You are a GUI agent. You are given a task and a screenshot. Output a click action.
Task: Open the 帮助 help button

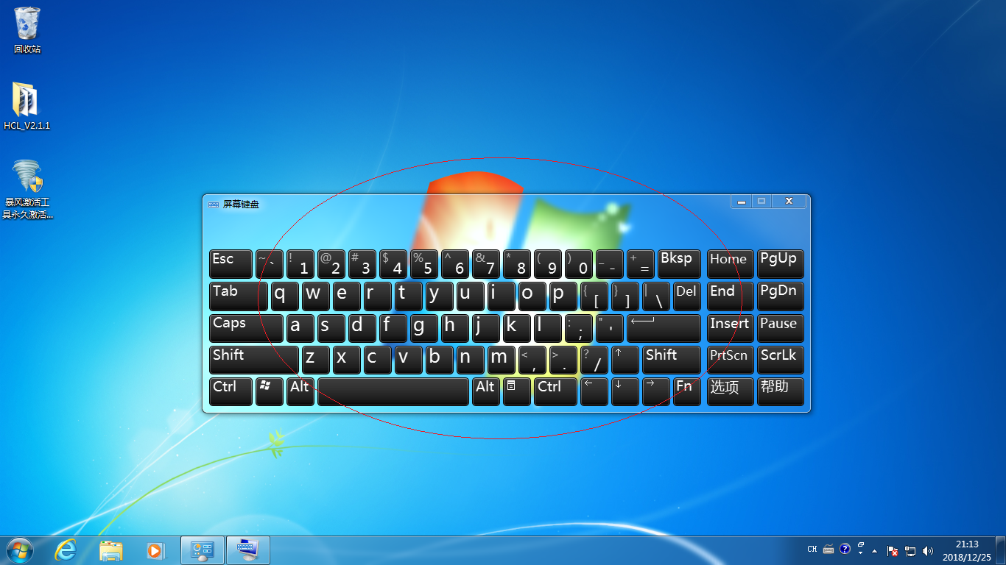780,392
